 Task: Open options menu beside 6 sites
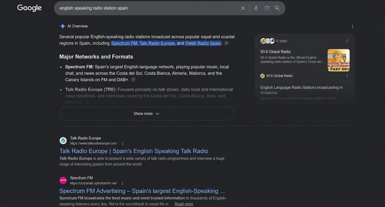pos(347,41)
